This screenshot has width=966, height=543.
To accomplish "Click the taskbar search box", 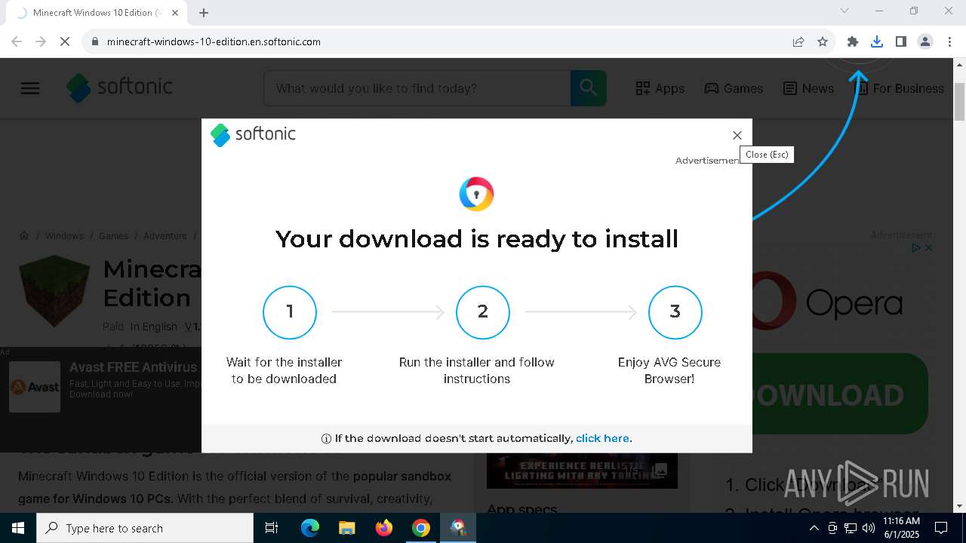I will (x=145, y=528).
